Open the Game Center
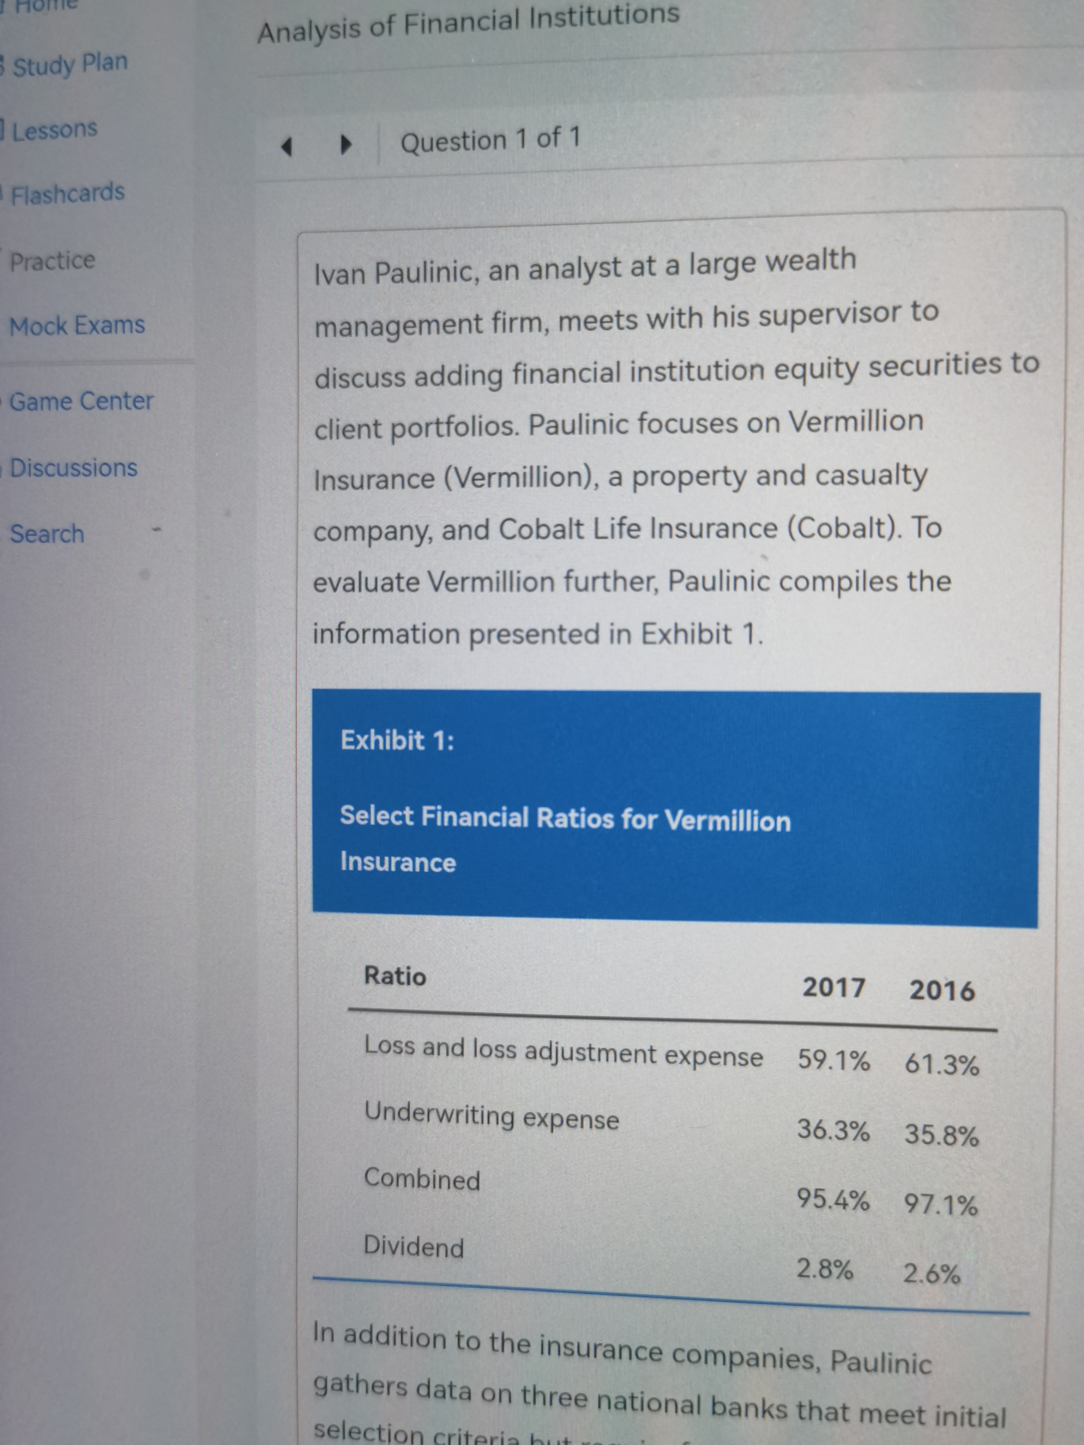 (x=81, y=400)
